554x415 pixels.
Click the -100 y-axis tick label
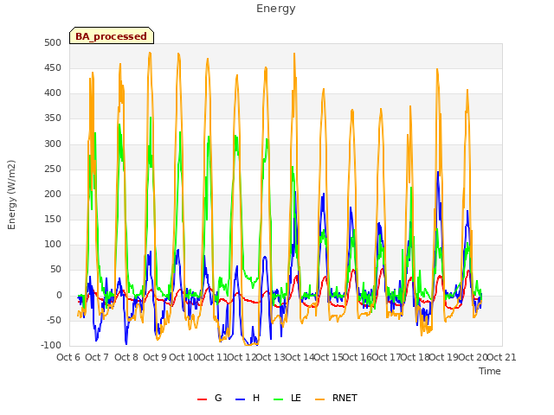(x=51, y=346)
